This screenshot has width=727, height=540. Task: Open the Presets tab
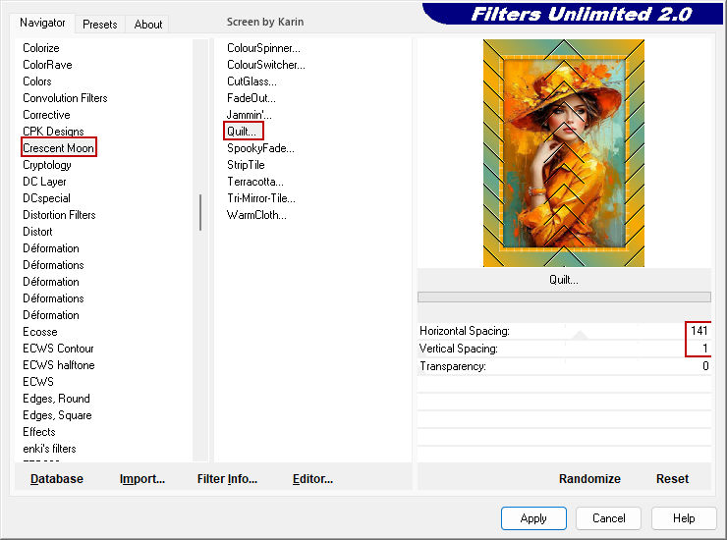99,25
